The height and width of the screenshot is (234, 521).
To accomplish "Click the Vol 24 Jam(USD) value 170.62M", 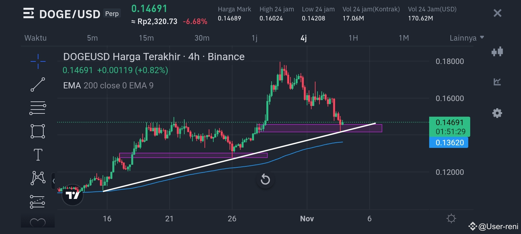I will point(421,18).
